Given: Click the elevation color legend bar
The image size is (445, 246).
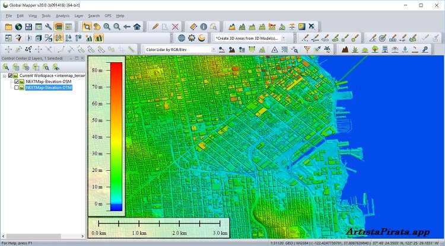Looking at the screenshot, I should point(116,136).
